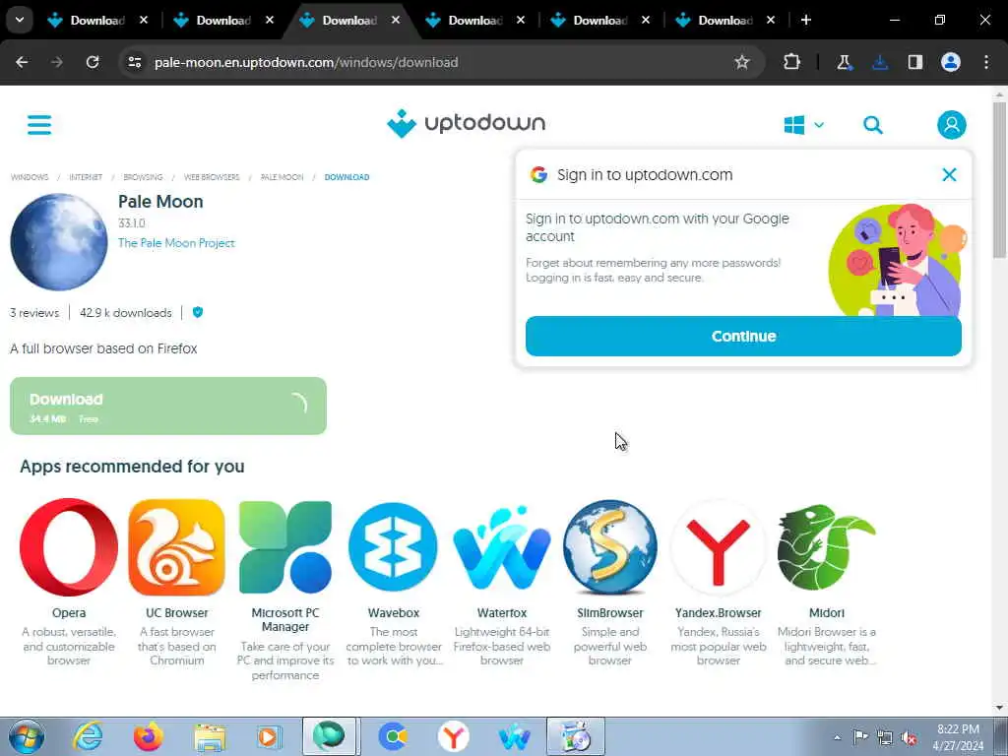
Task: Switch to the fifth Download tab
Action: [599, 21]
